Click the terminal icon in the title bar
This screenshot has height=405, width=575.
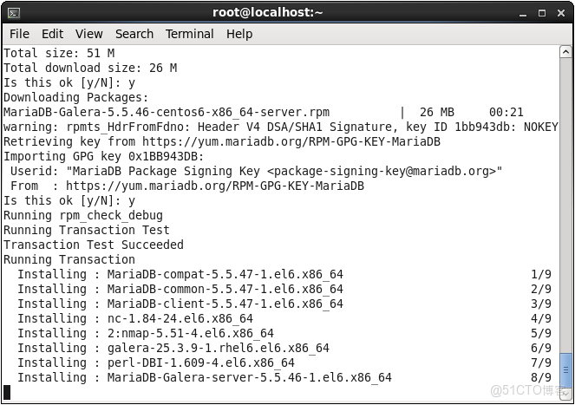click(13, 12)
